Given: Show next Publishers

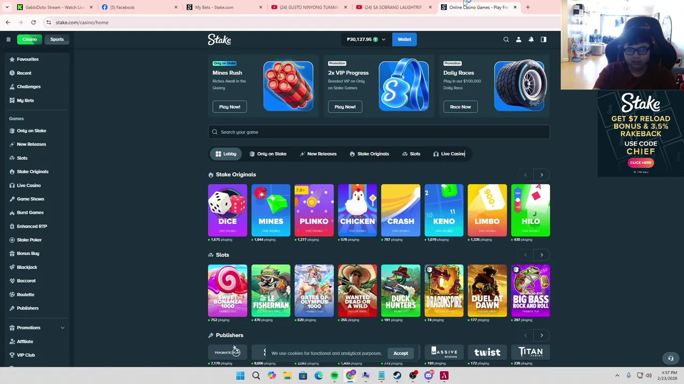Looking at the screenshot, I should (541, 335).
